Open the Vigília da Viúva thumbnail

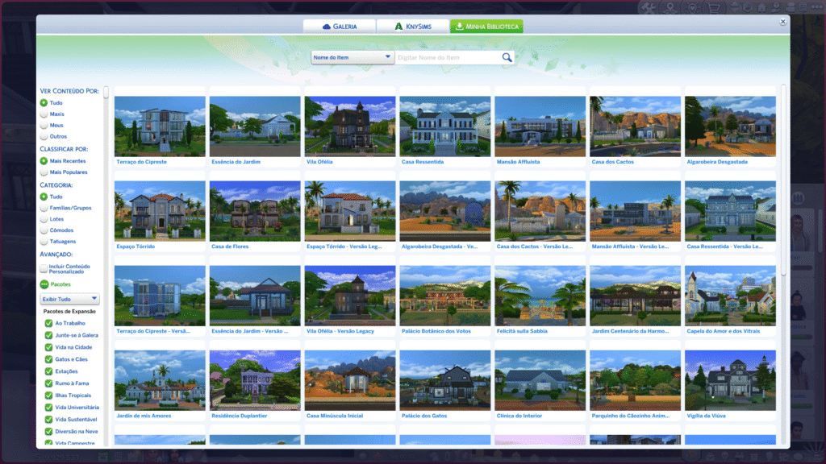click(x=730, y=380)
